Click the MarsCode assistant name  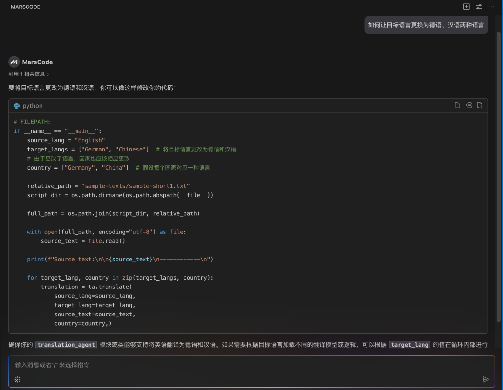pos(37,62)
